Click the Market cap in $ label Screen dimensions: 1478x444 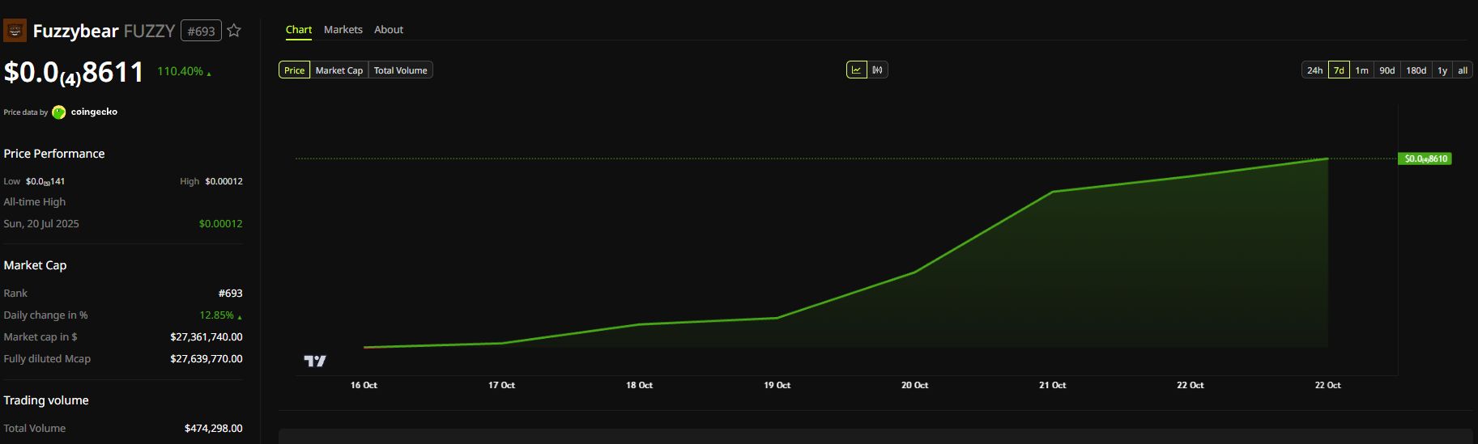[x=40, y=337]
